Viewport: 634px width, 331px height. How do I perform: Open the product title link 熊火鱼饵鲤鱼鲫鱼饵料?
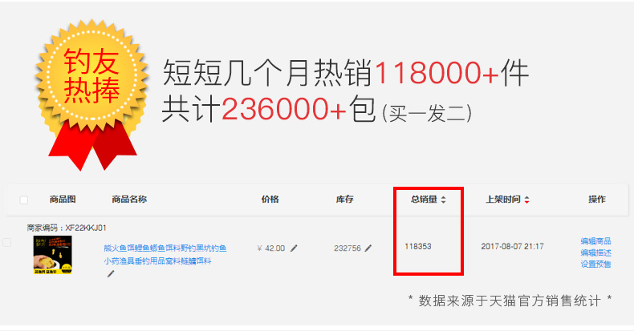[165, 254]
